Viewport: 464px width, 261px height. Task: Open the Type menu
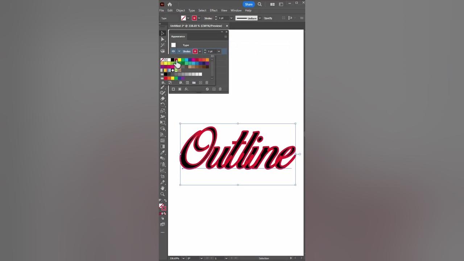point(192,11)
